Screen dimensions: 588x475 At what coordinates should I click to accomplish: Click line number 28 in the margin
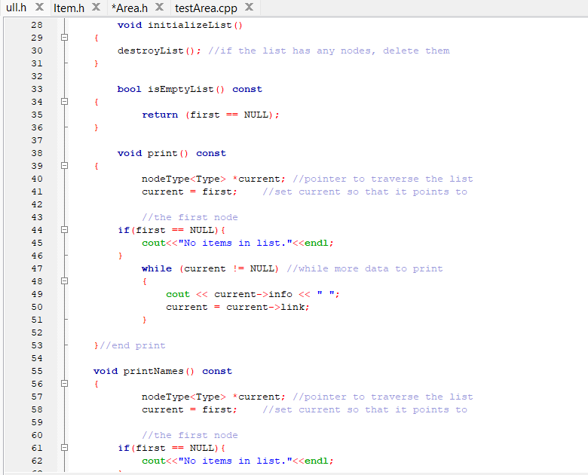click(37, 25)
